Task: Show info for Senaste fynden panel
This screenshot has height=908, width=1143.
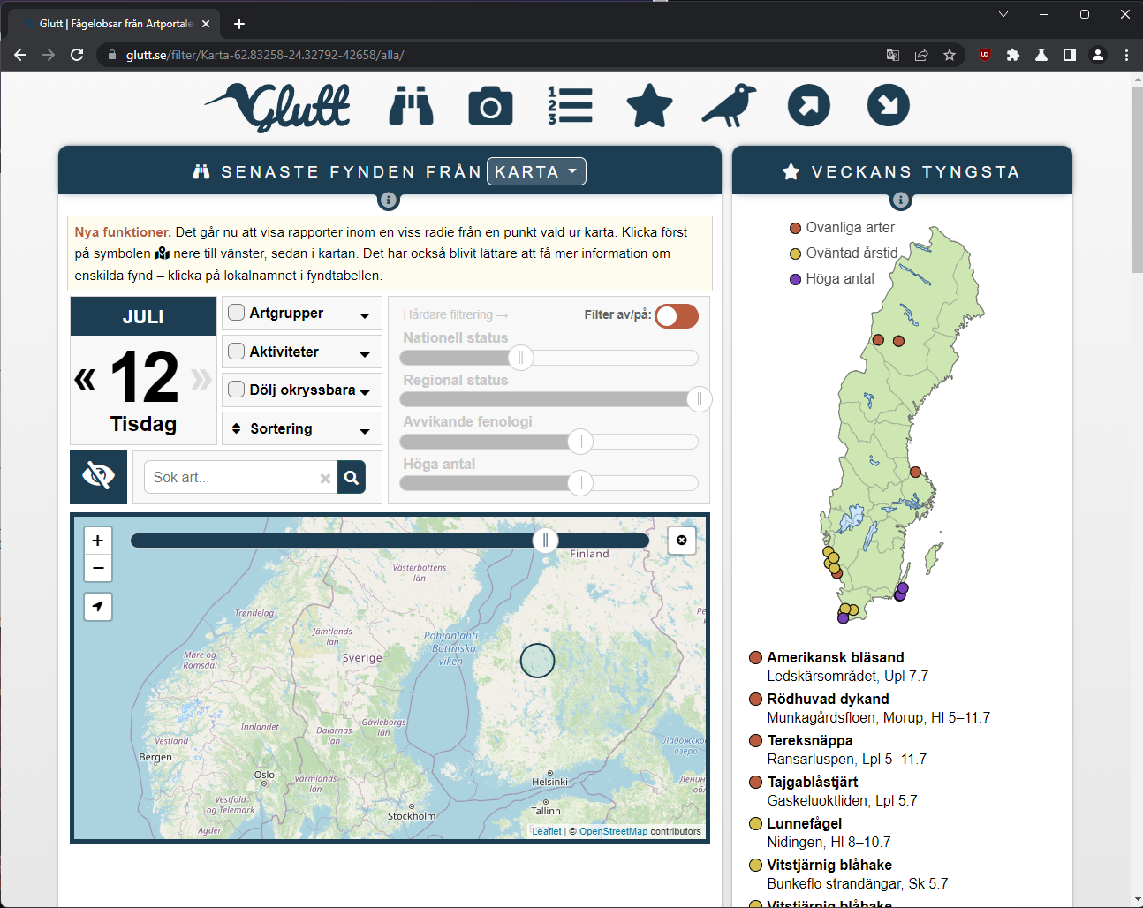Action: click(389, 201)
